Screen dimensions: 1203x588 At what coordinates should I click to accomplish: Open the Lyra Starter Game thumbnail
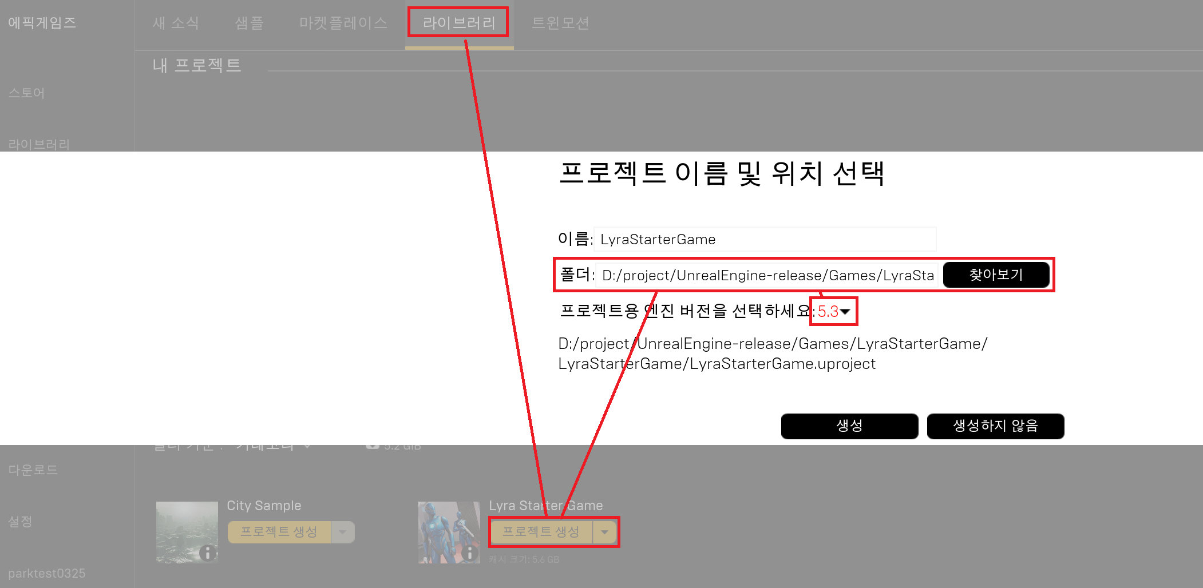click(449, 532)
